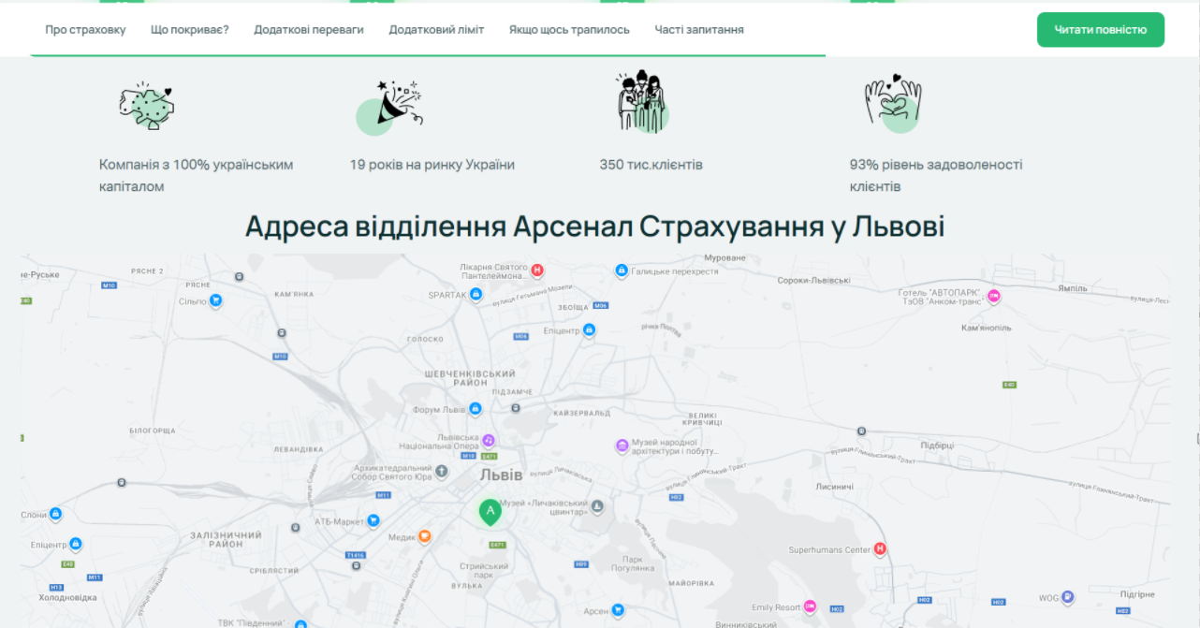This screenshot has width=1200, height=628.
Task: Click the АТБ-Маркет shopping cart pin
Action: point(373,521)
